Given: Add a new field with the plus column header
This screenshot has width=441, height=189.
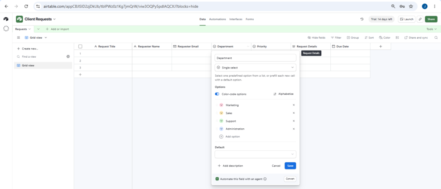Looking at the screenshot, I should tap(381, 46).
